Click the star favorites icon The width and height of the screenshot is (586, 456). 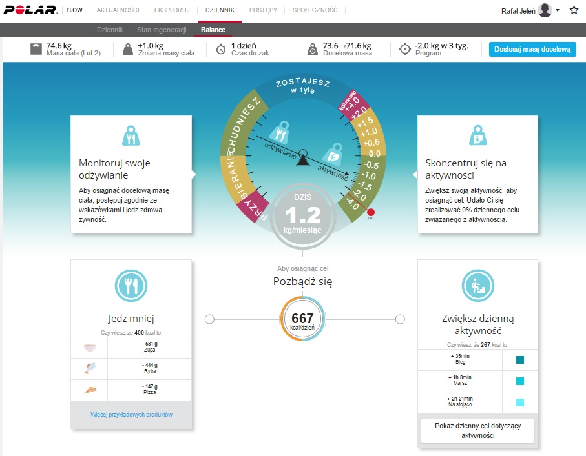574,10
